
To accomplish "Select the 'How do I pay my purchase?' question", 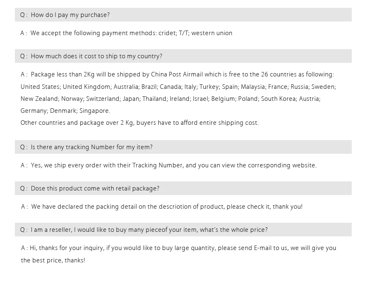I will [183, 15].
